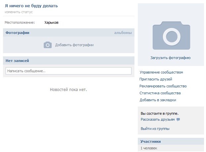The image size is (206, 152).
Task: Open the Фотографии section header
Action: 17,33
